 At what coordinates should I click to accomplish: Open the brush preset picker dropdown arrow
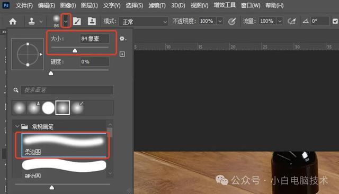click(x=66, y=21)
